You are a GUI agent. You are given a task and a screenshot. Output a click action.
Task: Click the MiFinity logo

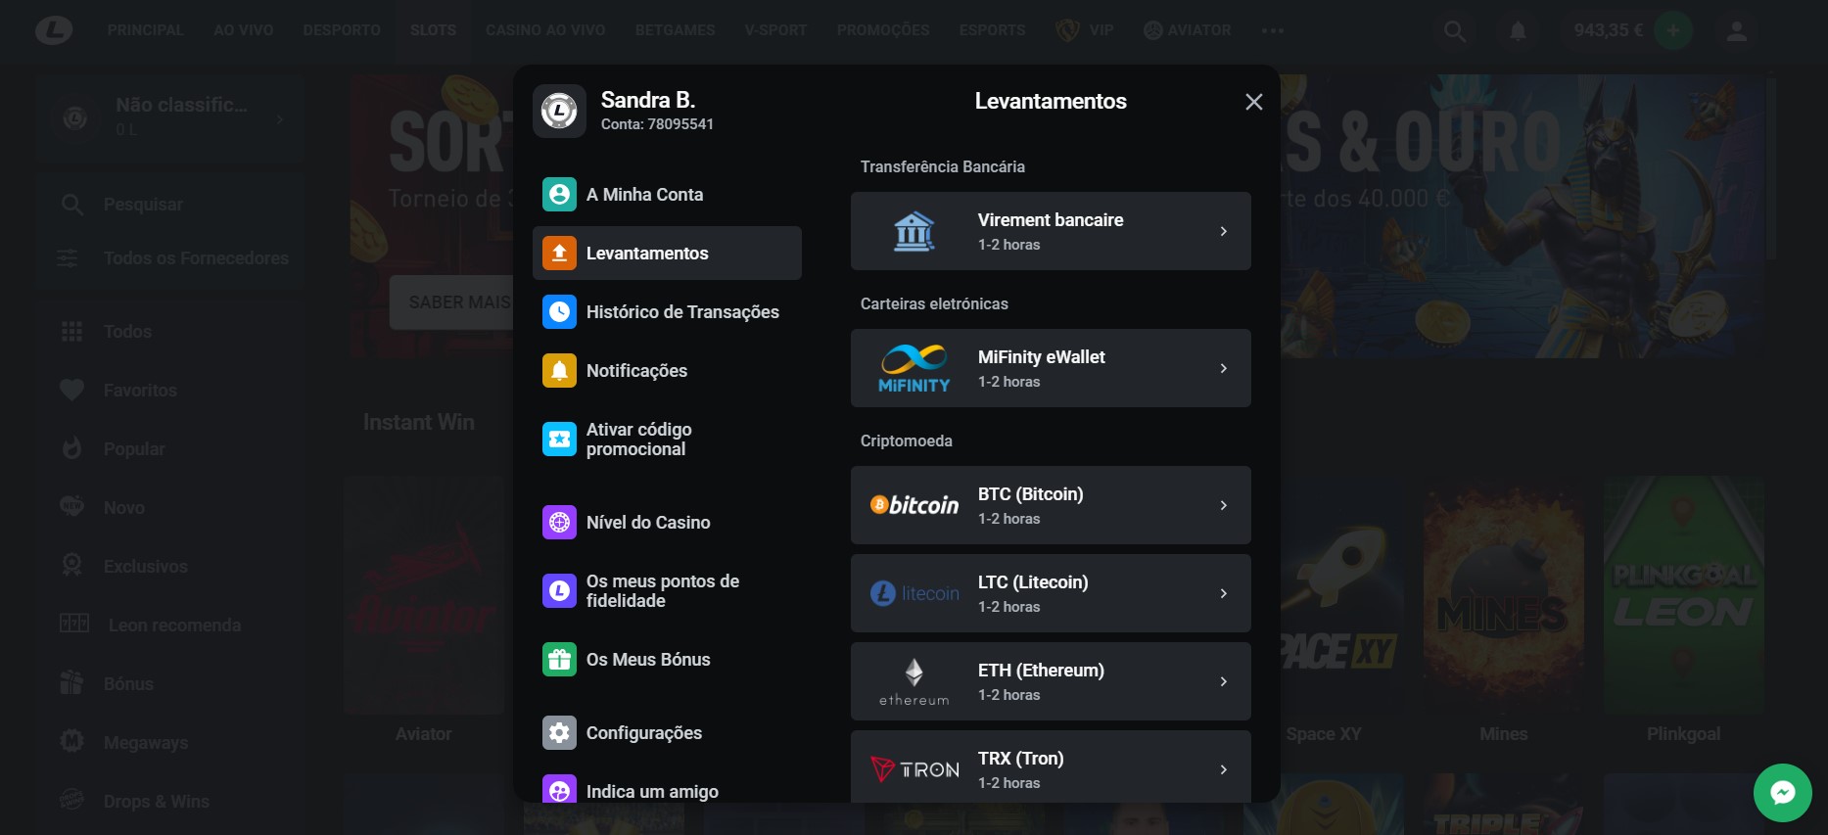[914, 368]
